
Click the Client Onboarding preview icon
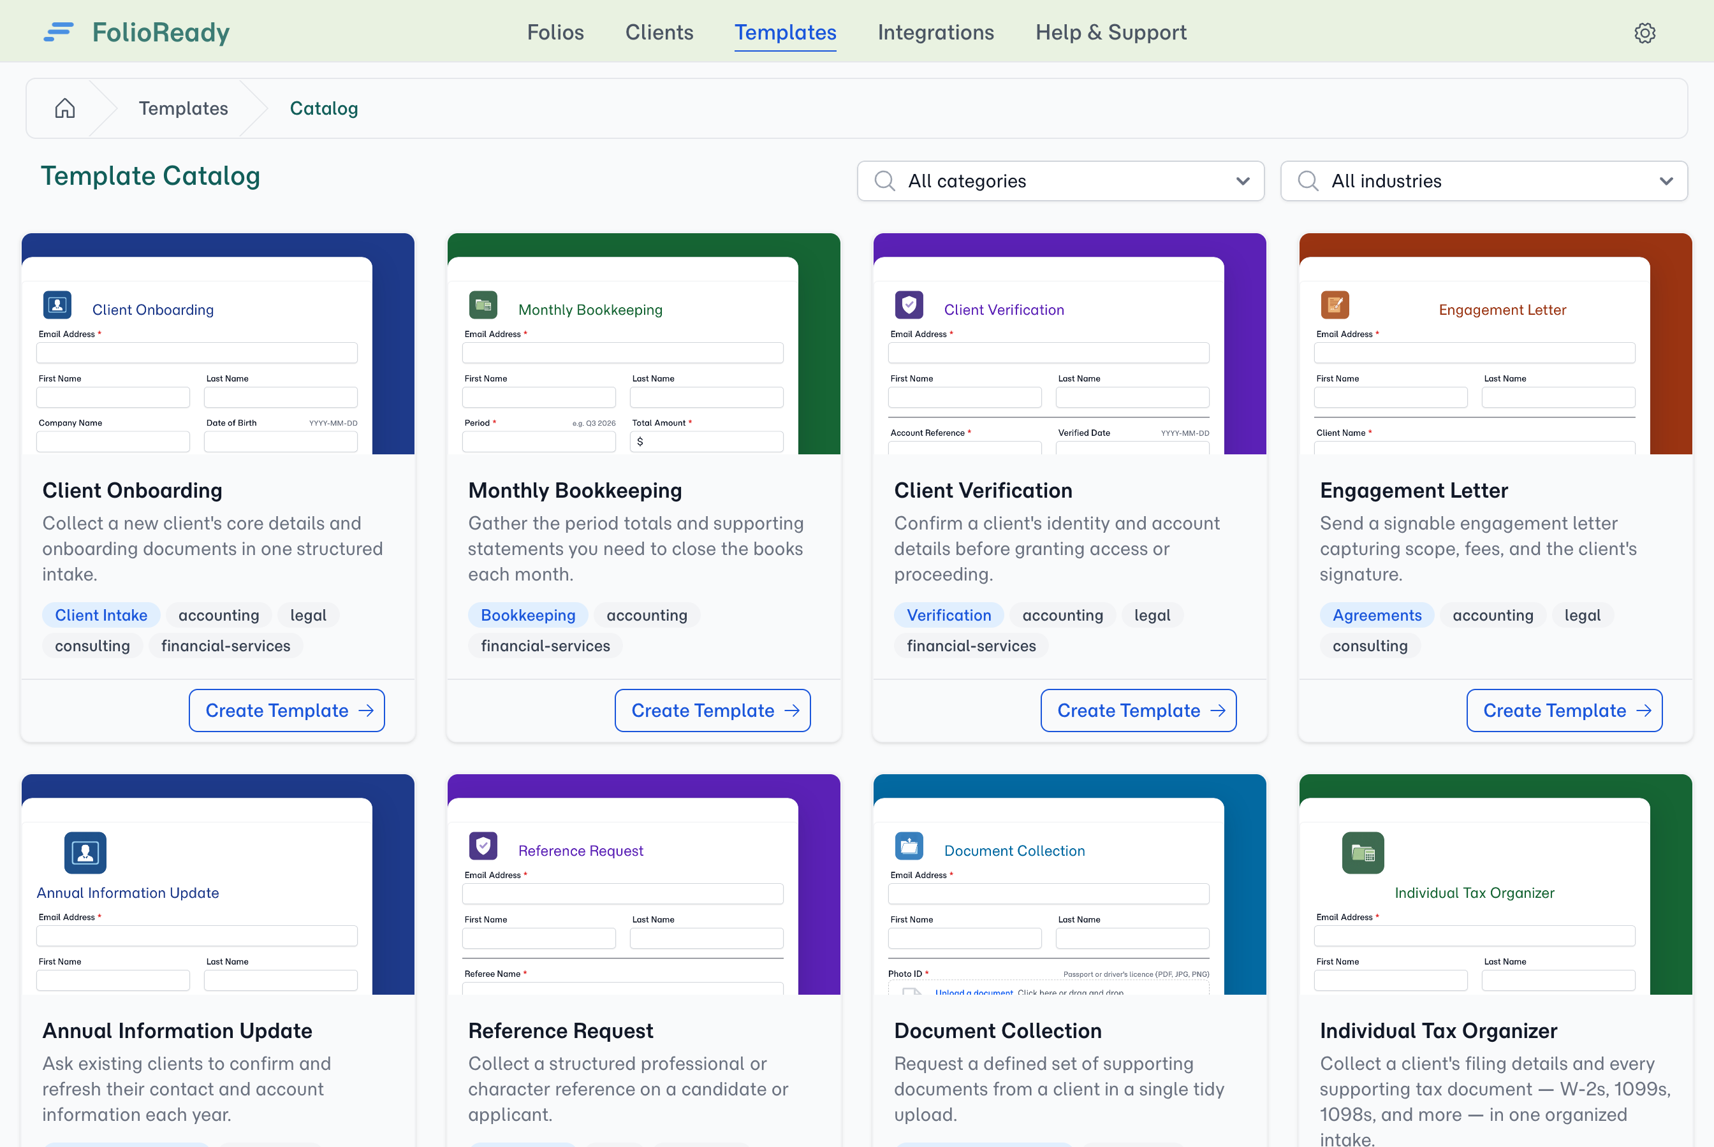click(58, 305)
